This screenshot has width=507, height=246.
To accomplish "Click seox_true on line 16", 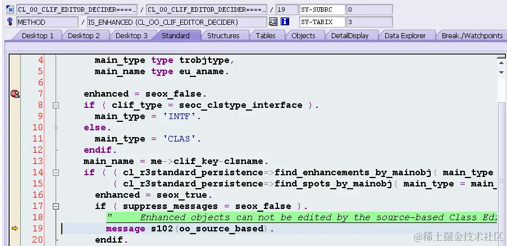I will point(182,195).
